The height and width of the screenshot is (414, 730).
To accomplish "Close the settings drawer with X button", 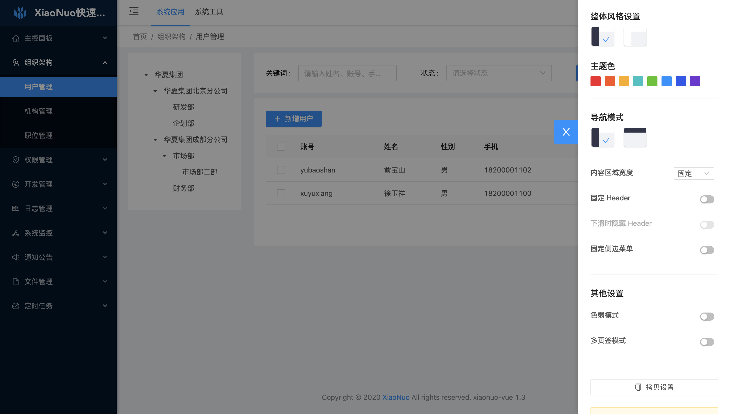I will pyautogui.click(x=566, y=132).
